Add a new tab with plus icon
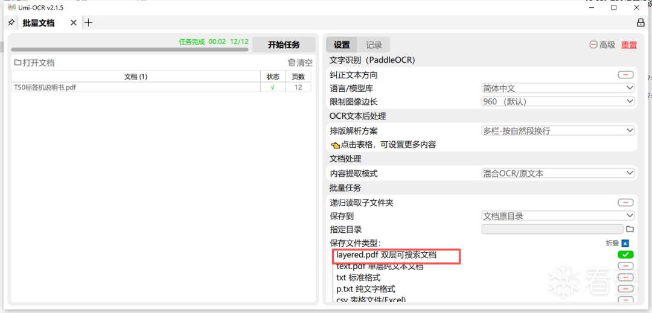The image size is (652, 313). tap(89, 23)
